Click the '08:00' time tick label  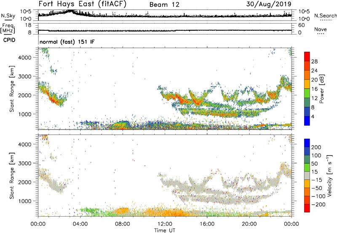(x=123, y=224)
